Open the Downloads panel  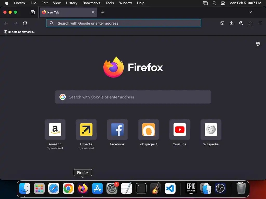[x=231, y=23]
